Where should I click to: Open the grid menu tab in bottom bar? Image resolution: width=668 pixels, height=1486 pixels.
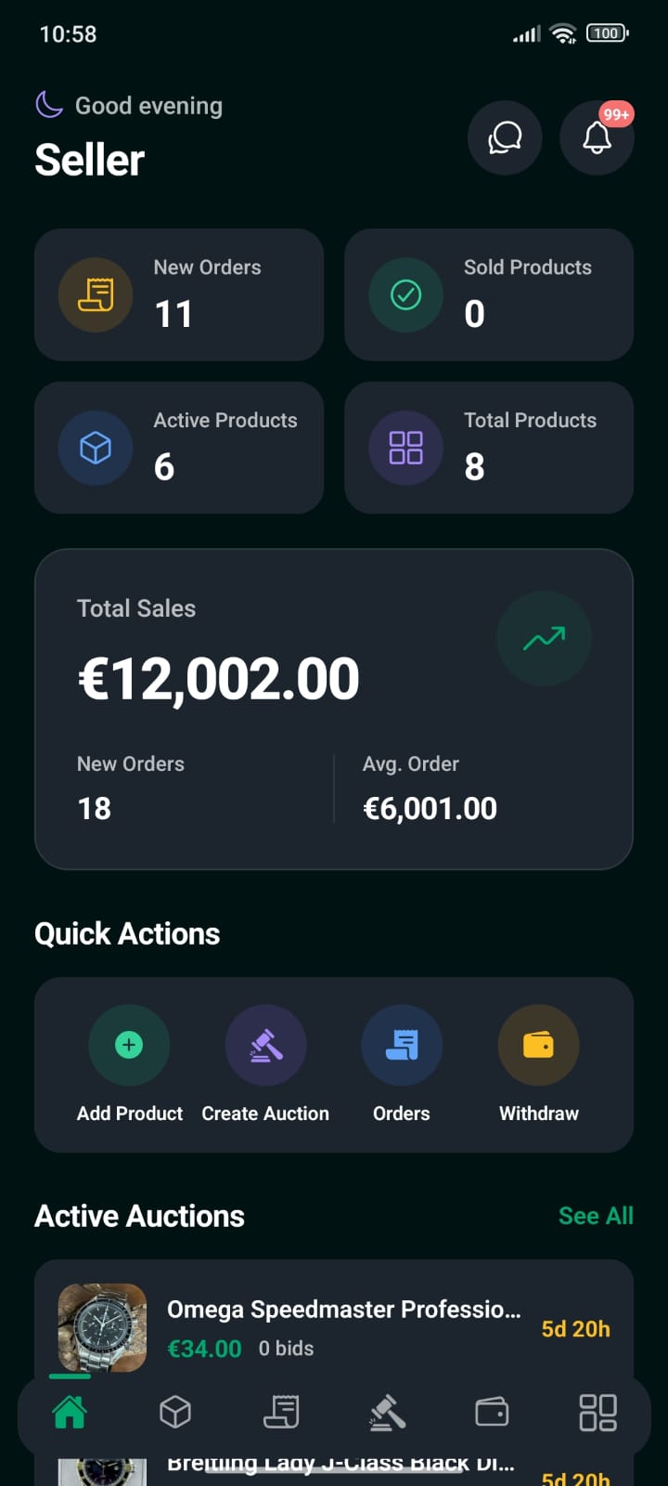[x=597, y=1413]
